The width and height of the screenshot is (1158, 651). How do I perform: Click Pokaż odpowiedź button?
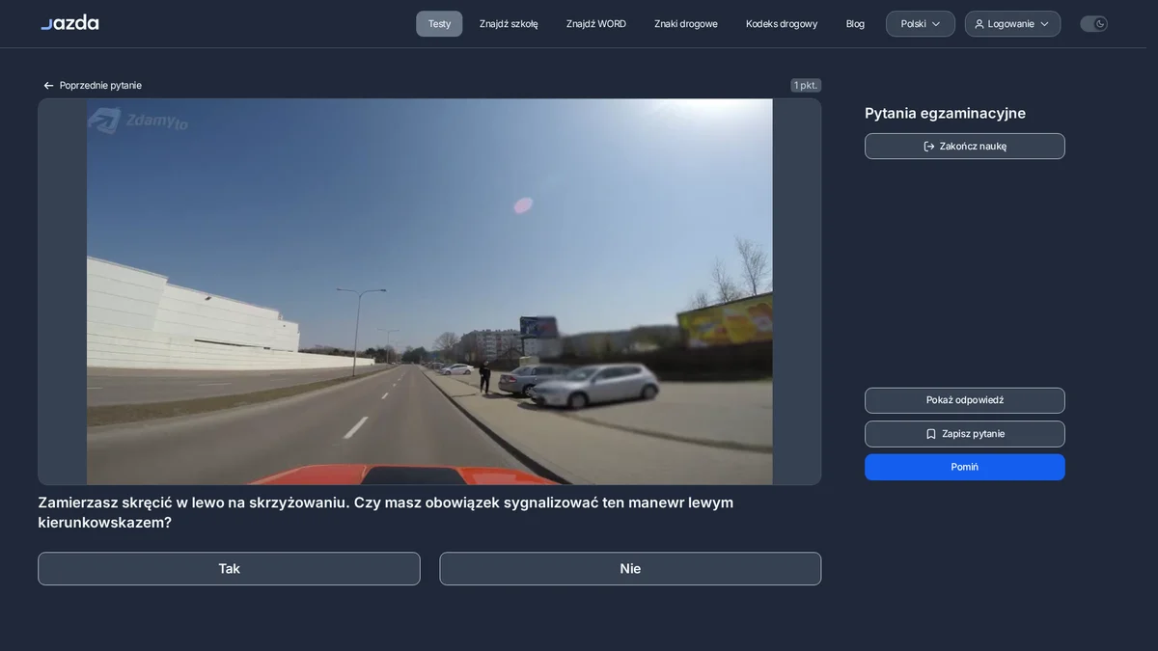pyautogui.click(x=965, y=400)
